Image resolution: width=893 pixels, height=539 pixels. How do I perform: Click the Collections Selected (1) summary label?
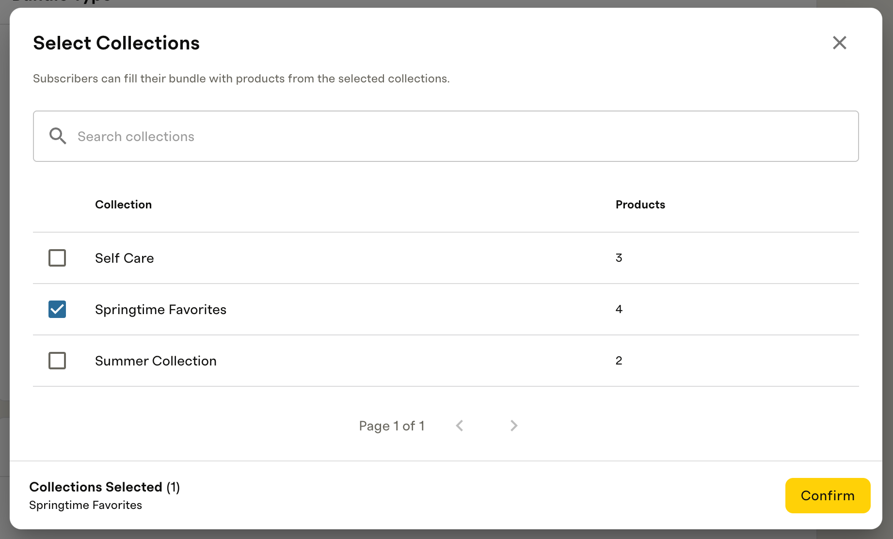104,487
